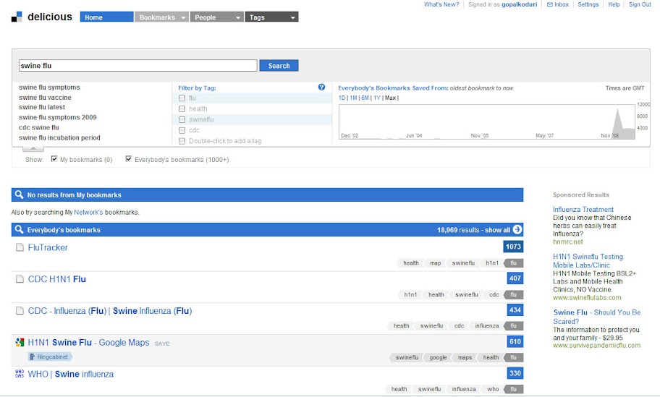Click the 407 saves count badge
The height and width of the screenshot is (397, 660).
tap(515, 278)
